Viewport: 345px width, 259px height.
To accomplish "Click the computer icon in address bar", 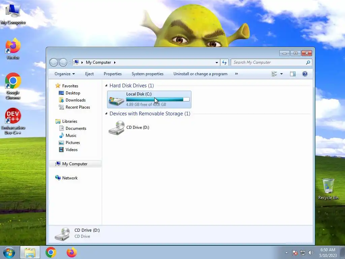I will click(x=76, y=62).
